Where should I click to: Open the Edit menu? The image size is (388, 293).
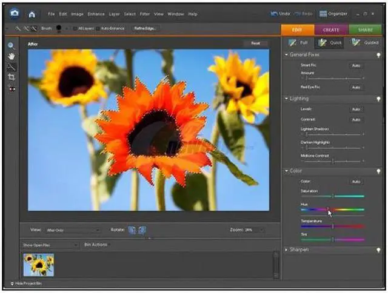click(63, 14)
